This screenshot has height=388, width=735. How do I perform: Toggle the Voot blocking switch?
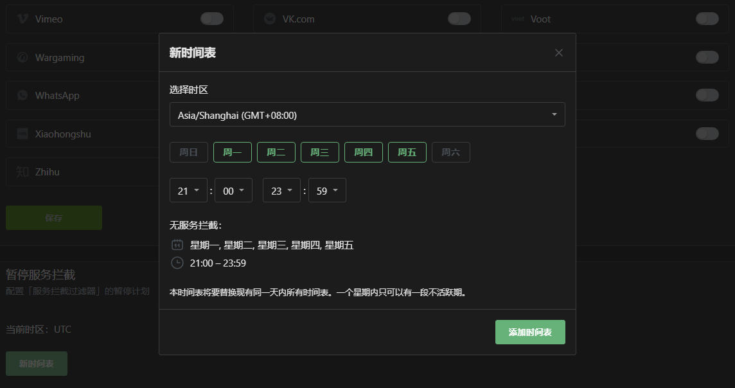[707, 19]
